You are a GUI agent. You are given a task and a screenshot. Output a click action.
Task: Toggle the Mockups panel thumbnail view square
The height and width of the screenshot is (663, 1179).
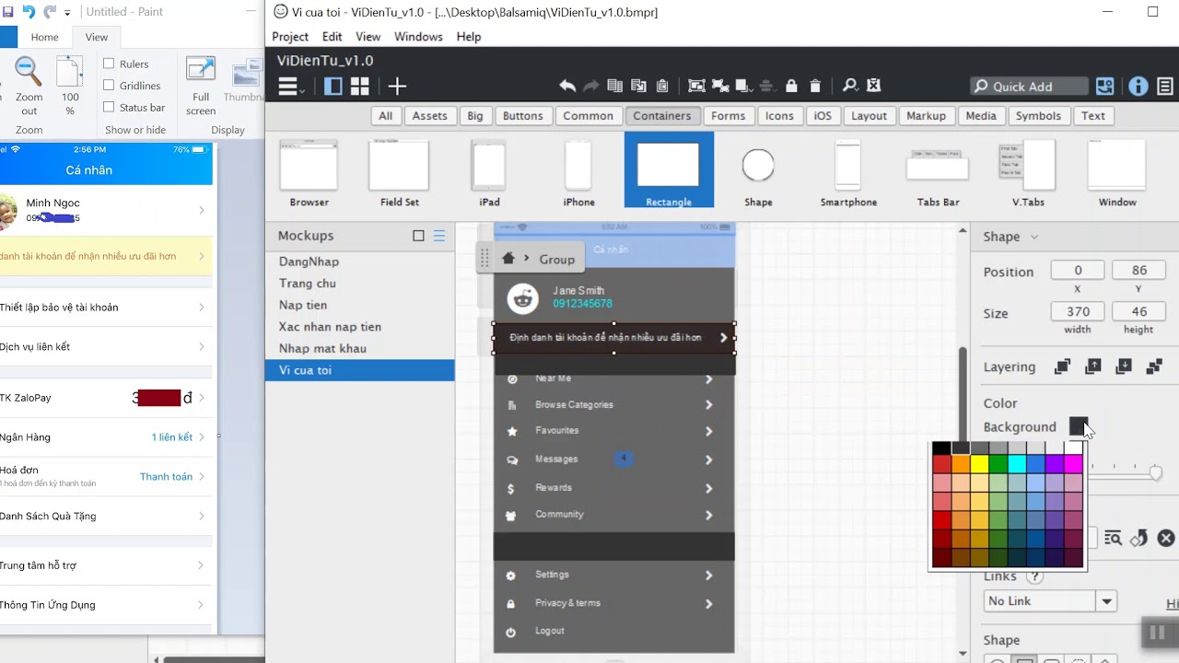(x=418, y=236)
